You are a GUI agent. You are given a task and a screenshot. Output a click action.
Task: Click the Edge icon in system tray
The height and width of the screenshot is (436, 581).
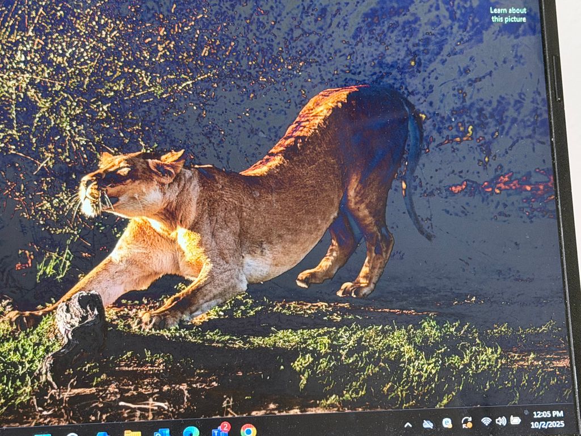pyautogui.click(x=447, y=423)
